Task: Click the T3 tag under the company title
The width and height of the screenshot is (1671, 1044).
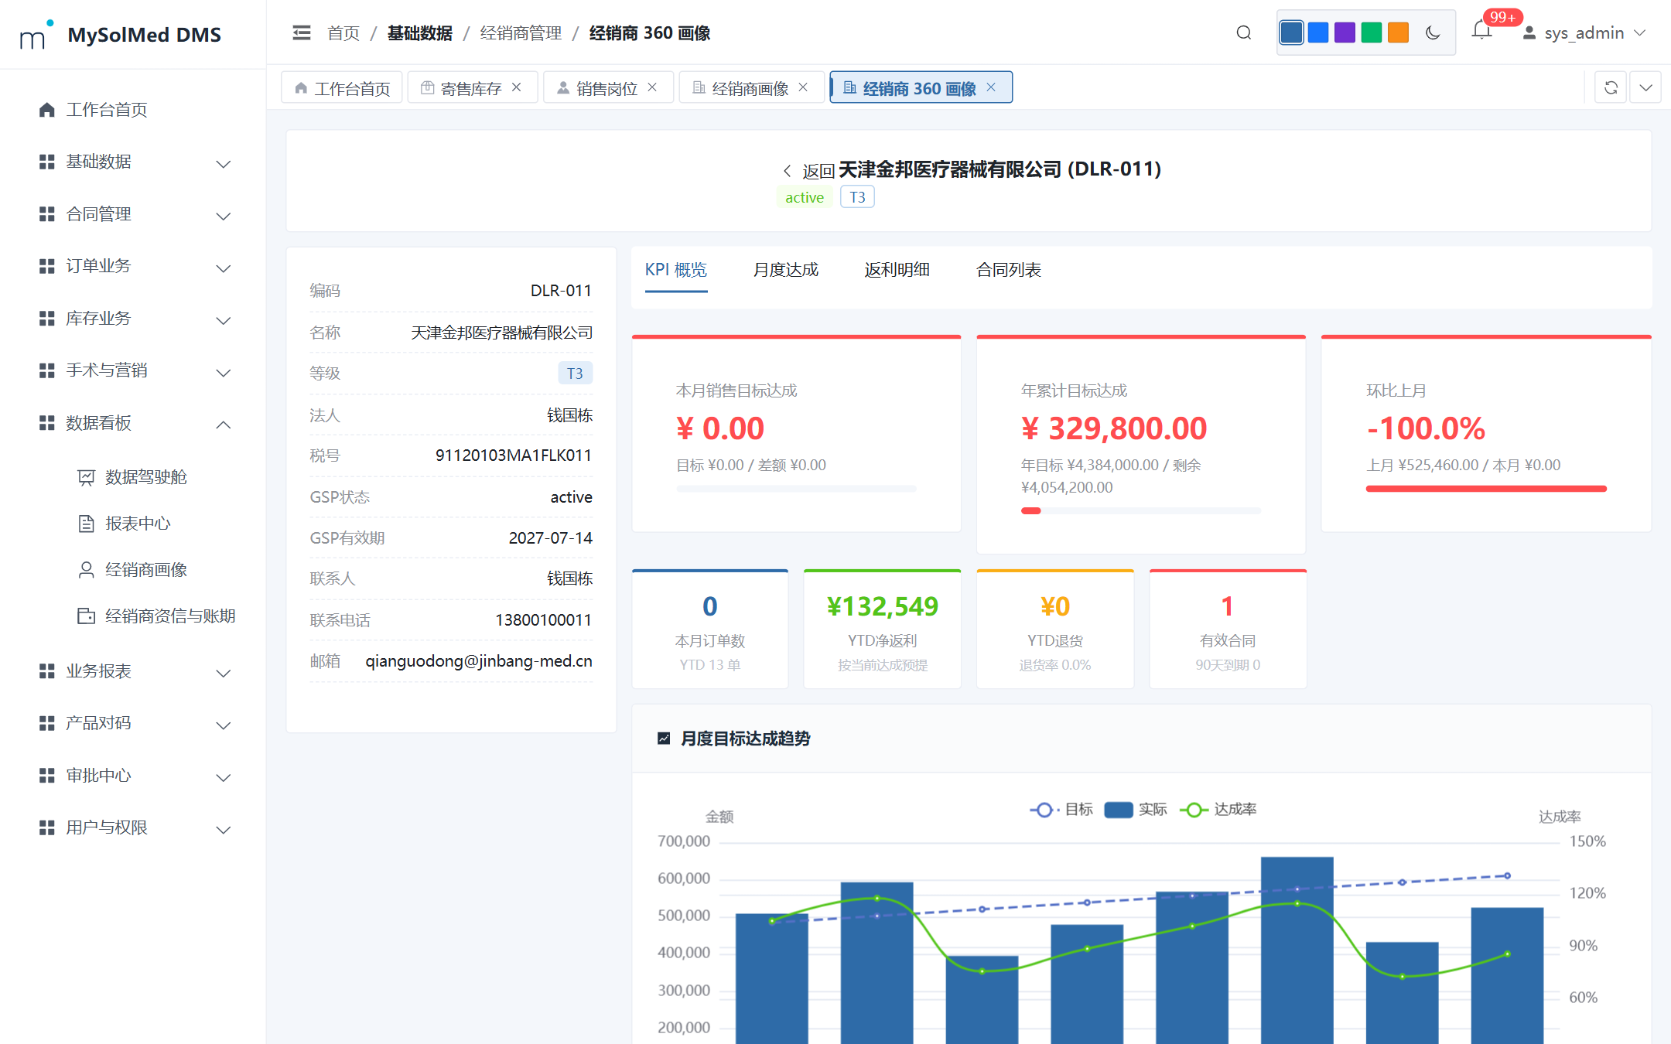Action: tap(857, 197)
